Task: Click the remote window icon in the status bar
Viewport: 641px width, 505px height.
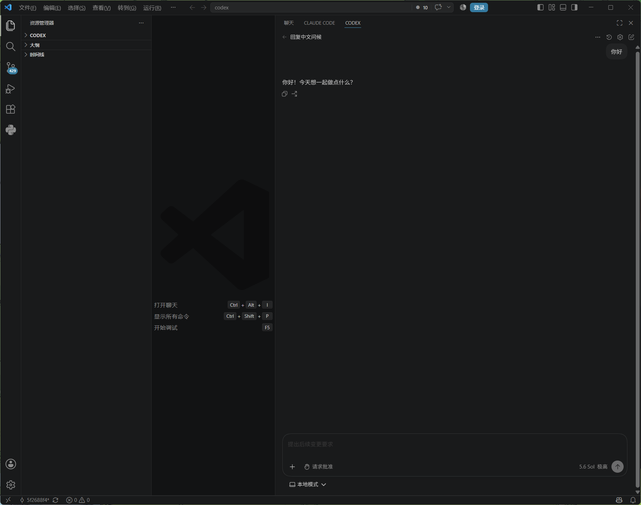Action: 8,500
